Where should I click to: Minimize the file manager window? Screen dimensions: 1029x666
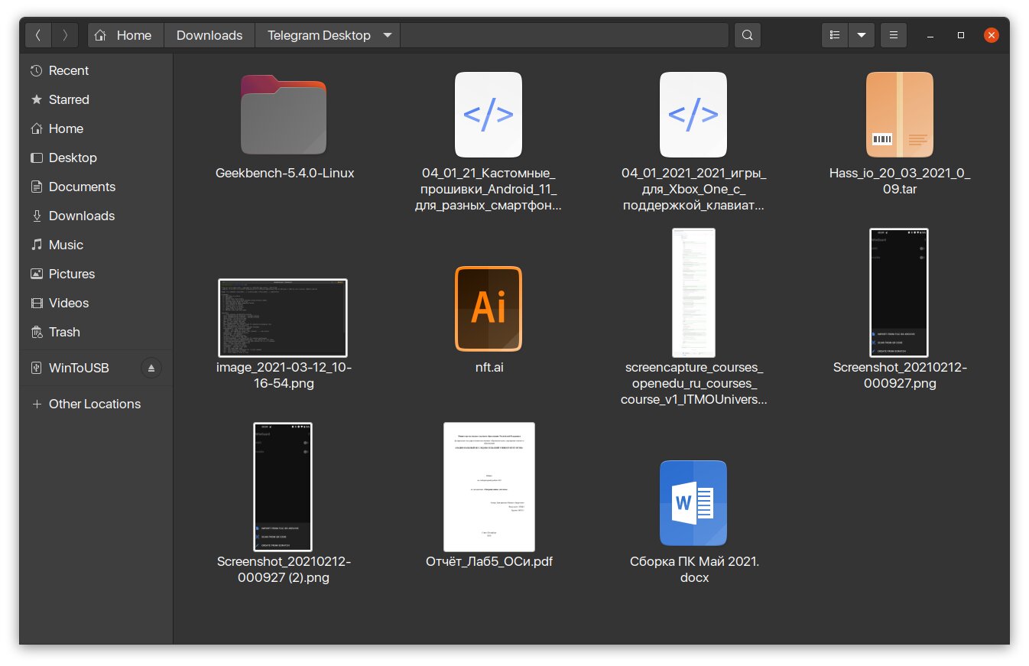930,35
